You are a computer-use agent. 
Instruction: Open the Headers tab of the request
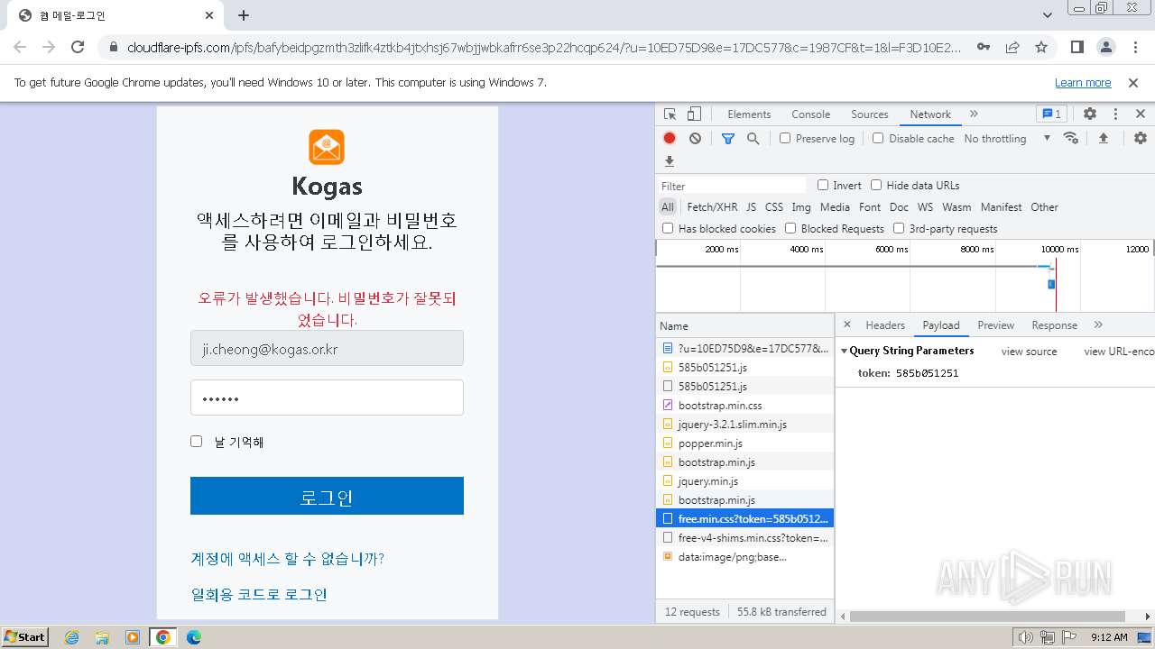tap(885, 325)
